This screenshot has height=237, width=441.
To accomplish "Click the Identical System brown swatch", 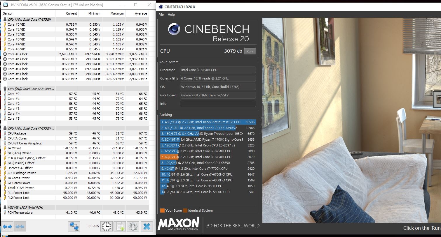I will pos(185,211).
